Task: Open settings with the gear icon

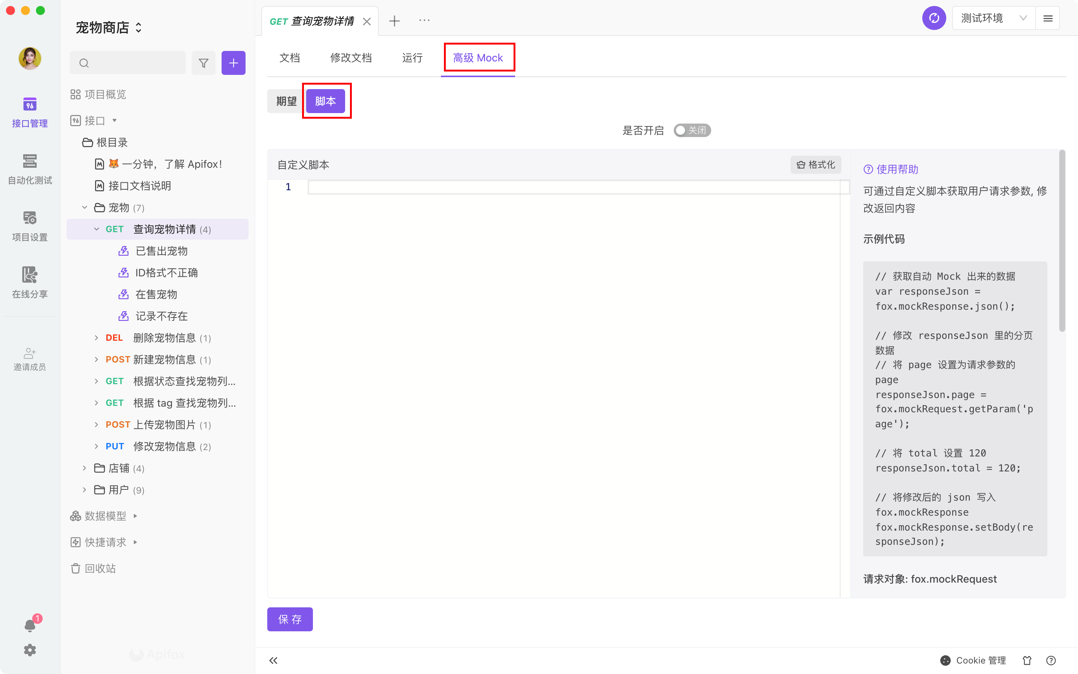Action: tap(30, 650)
